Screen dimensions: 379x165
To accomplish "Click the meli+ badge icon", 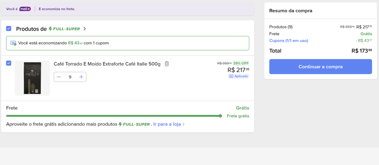I will click(x=25, y=9).
